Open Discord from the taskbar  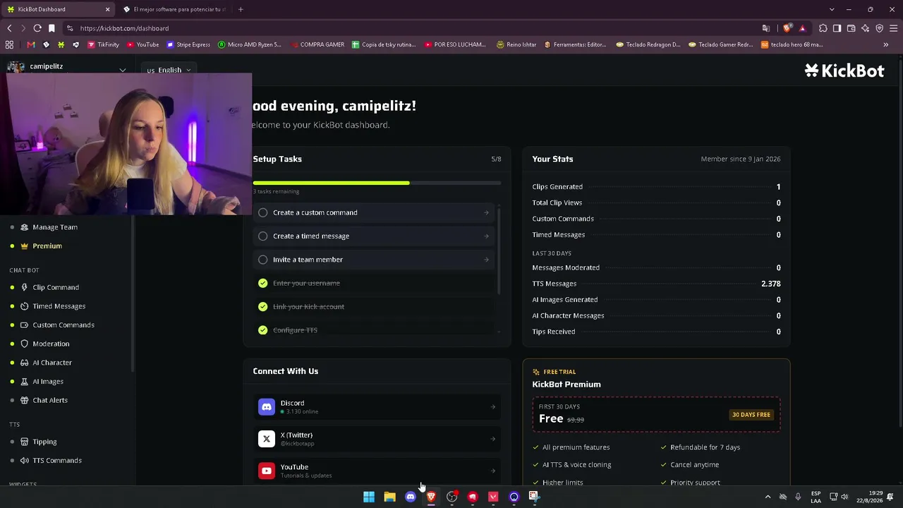tap(411, 497)
